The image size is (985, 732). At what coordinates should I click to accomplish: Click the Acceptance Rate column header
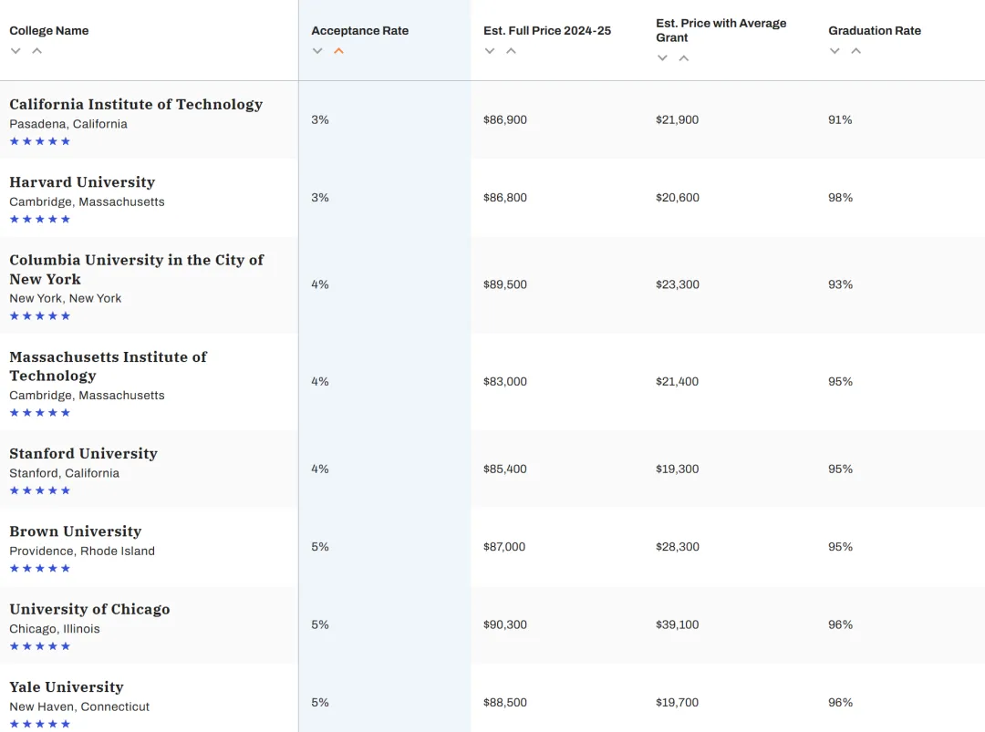click(360, 31)
